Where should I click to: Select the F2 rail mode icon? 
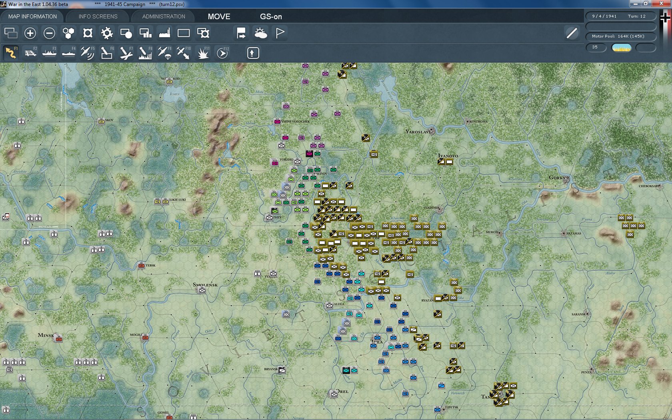30,53
